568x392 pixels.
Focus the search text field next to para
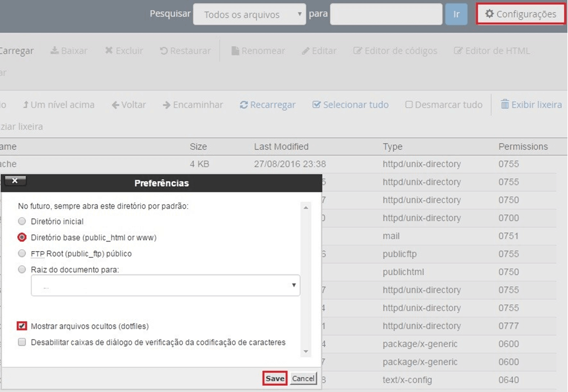click(x=386, y=14)
